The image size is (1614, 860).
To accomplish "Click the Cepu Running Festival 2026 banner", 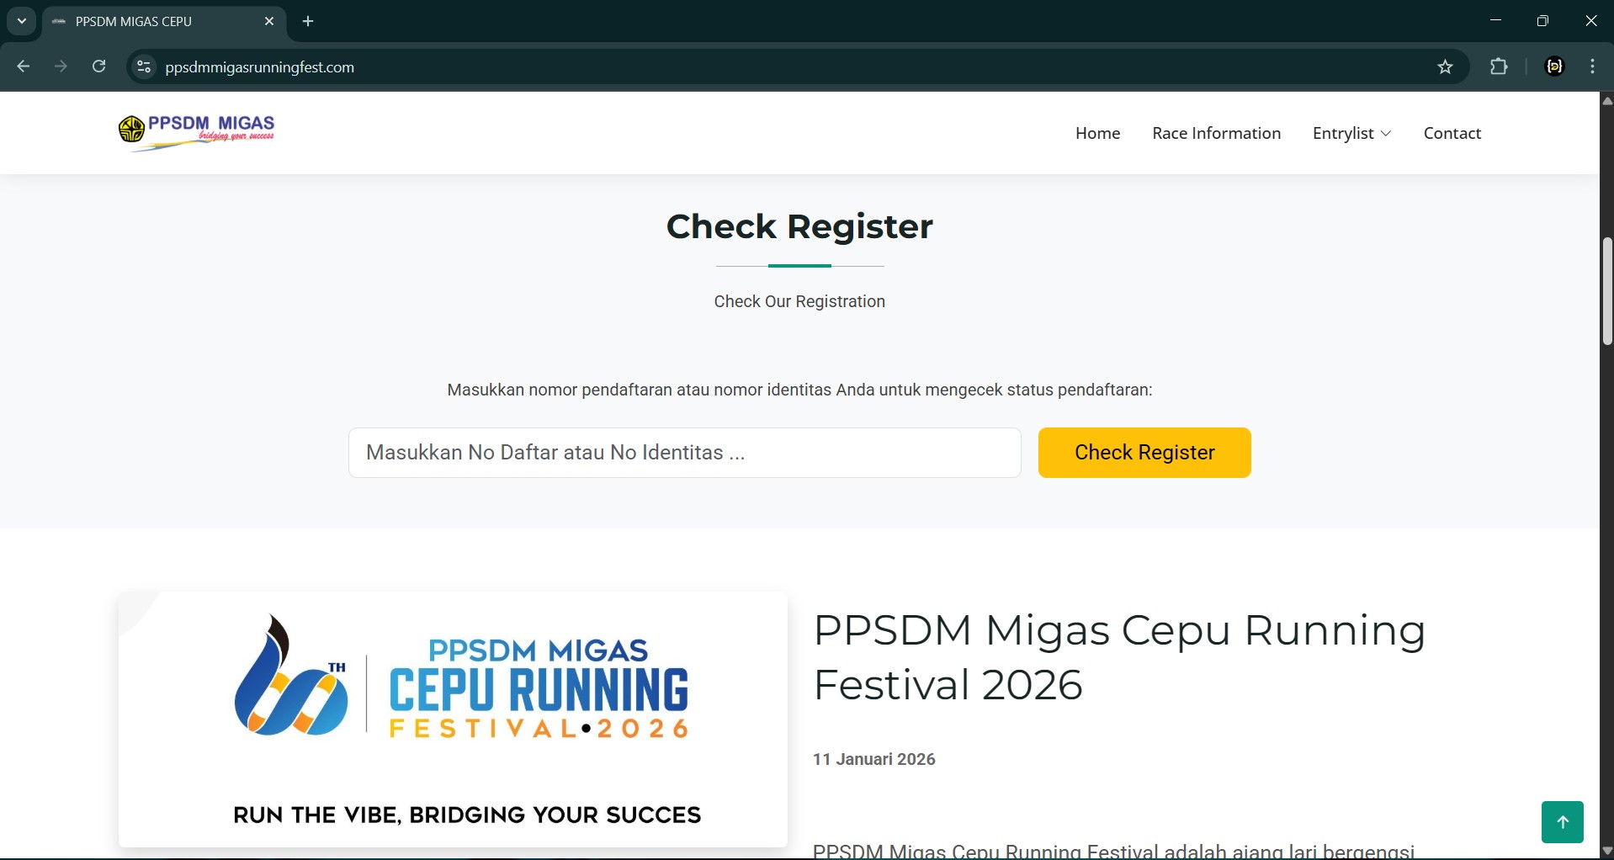I will [453, 719].
